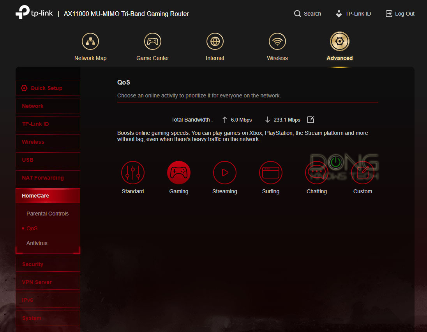427x332 pixels.
Task: Open the Advanced gear icon
Action: [x=340, y=41]
